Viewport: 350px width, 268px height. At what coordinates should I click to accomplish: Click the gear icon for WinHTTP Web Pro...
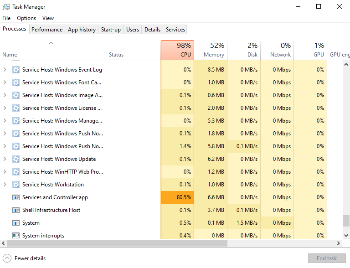click(15, 171)
